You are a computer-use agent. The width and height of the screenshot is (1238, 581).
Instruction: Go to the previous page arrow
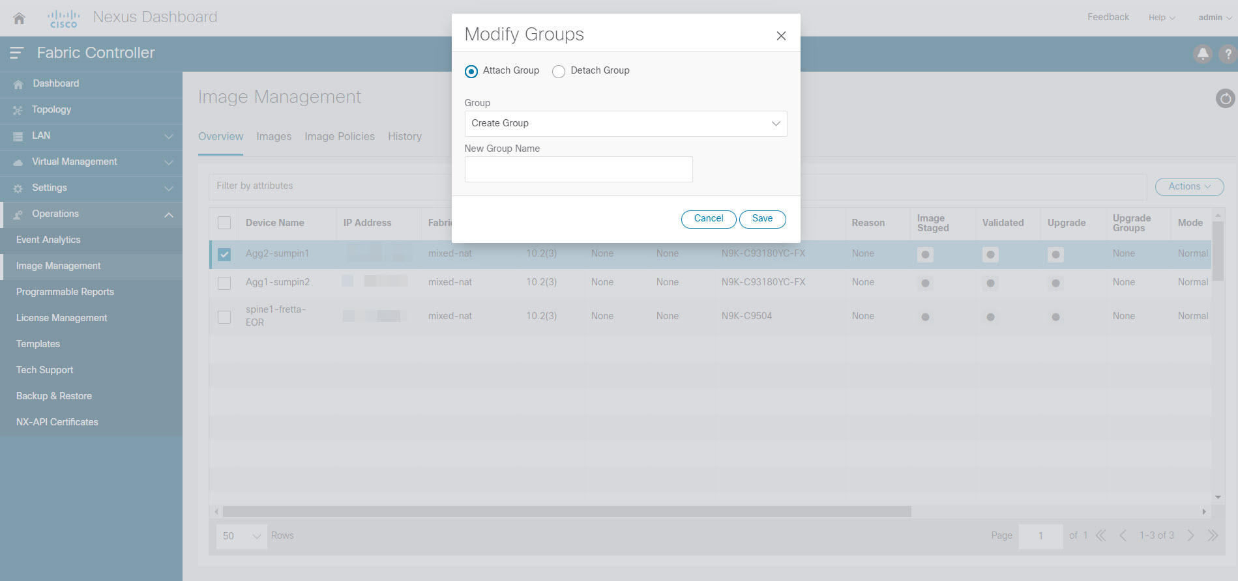1123,535
